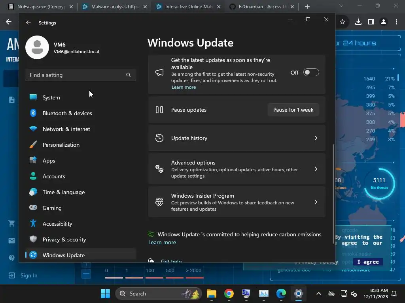
Task: Open a new Chrome tab
Action: click(x=307, y=7)
